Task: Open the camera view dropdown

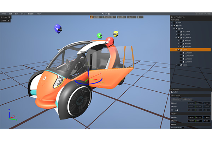Action: [x=140, y=17]
